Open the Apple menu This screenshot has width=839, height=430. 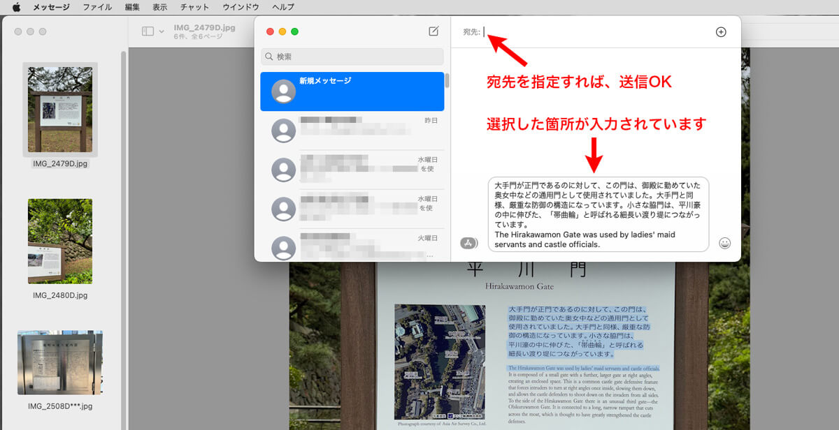[x=16, y=7]
